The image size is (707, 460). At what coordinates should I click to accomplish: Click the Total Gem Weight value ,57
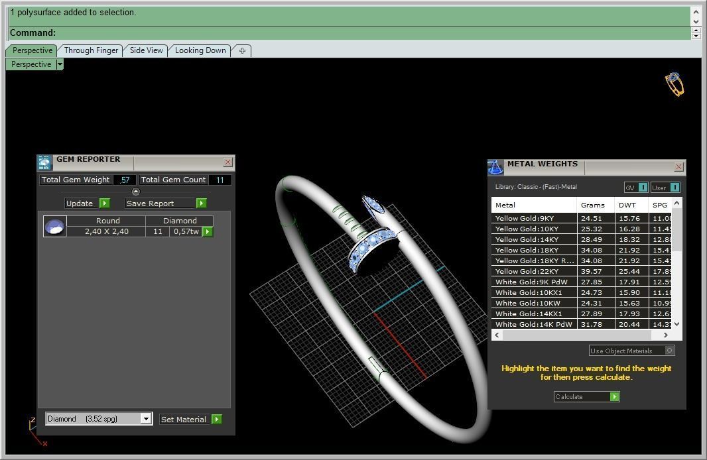[125, 180]
